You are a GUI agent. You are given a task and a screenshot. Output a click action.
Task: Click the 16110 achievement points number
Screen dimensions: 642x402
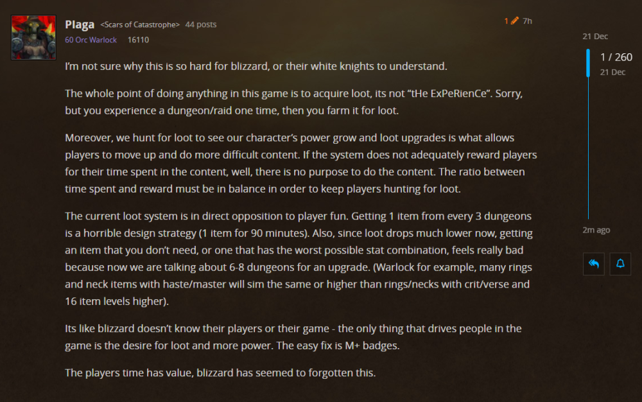[139, 40]
